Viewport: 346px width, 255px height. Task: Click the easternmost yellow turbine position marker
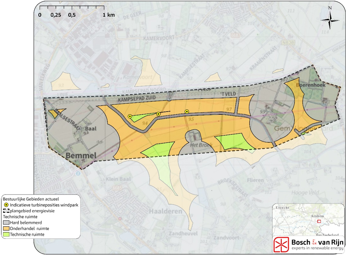(x=187, y=111)
